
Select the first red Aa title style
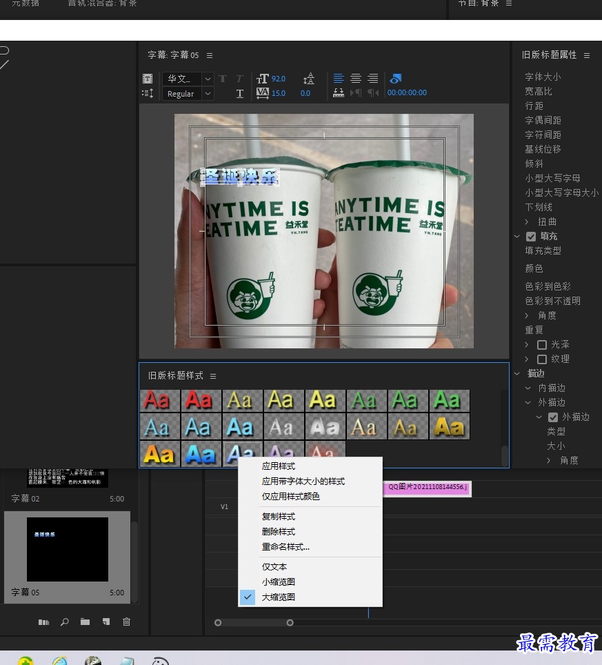[x=160, y=400]
